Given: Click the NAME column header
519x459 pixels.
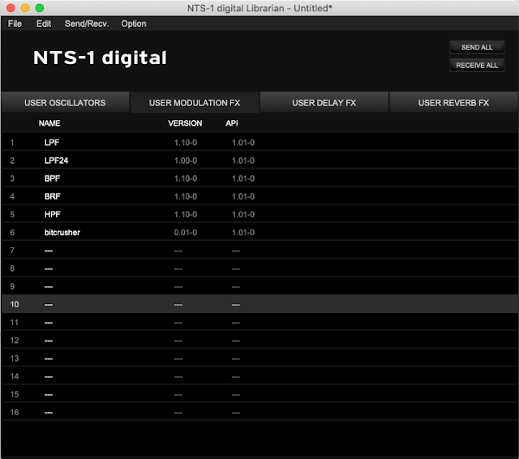Looking at the screenshot, I should (x=49, y=123).
